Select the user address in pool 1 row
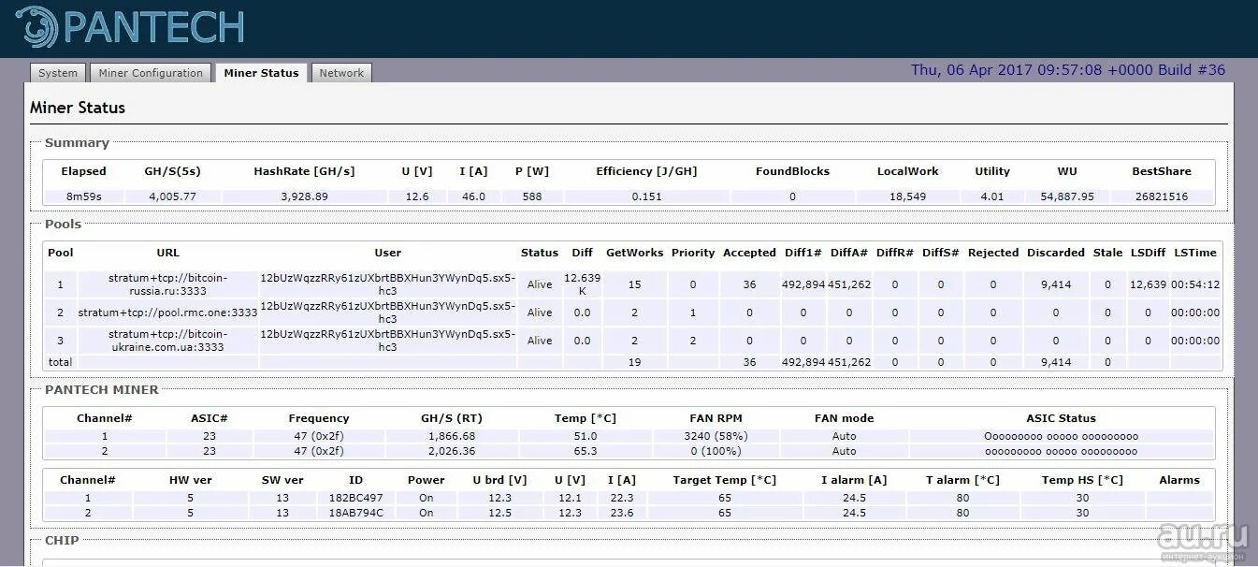1258x567 pixels. pos(387,284)
